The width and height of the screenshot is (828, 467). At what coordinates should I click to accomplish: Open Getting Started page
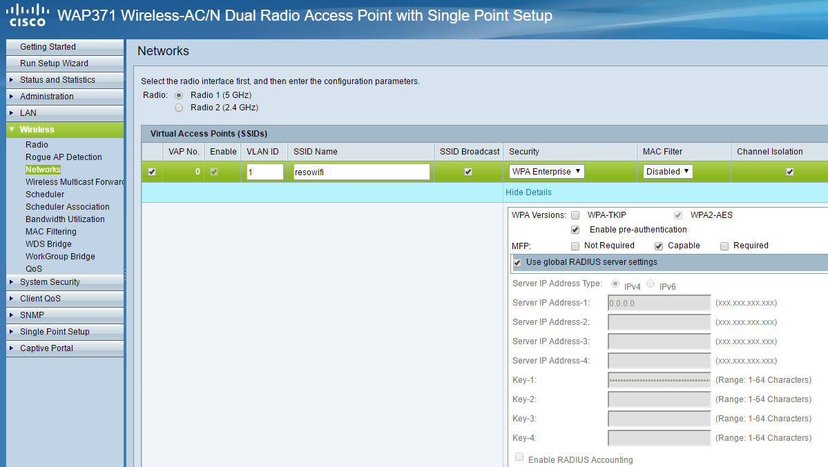pos(65,46)
